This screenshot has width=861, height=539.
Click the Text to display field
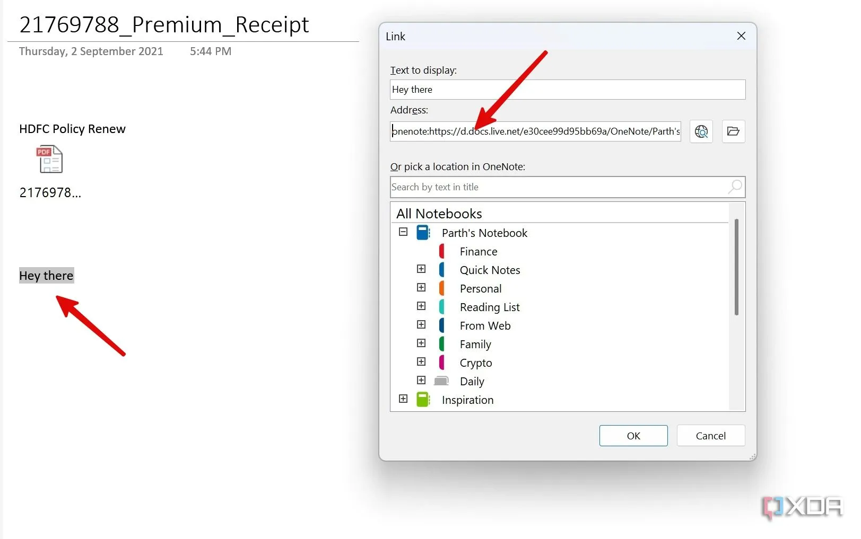567,90
